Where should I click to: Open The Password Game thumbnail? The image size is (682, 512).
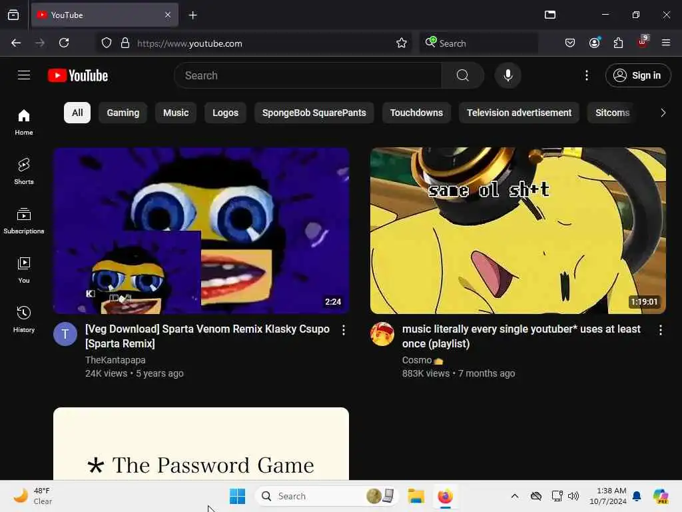point(201,443)
